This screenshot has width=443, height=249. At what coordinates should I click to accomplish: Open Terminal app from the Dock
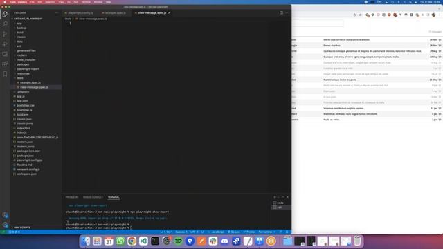[155, 241]
